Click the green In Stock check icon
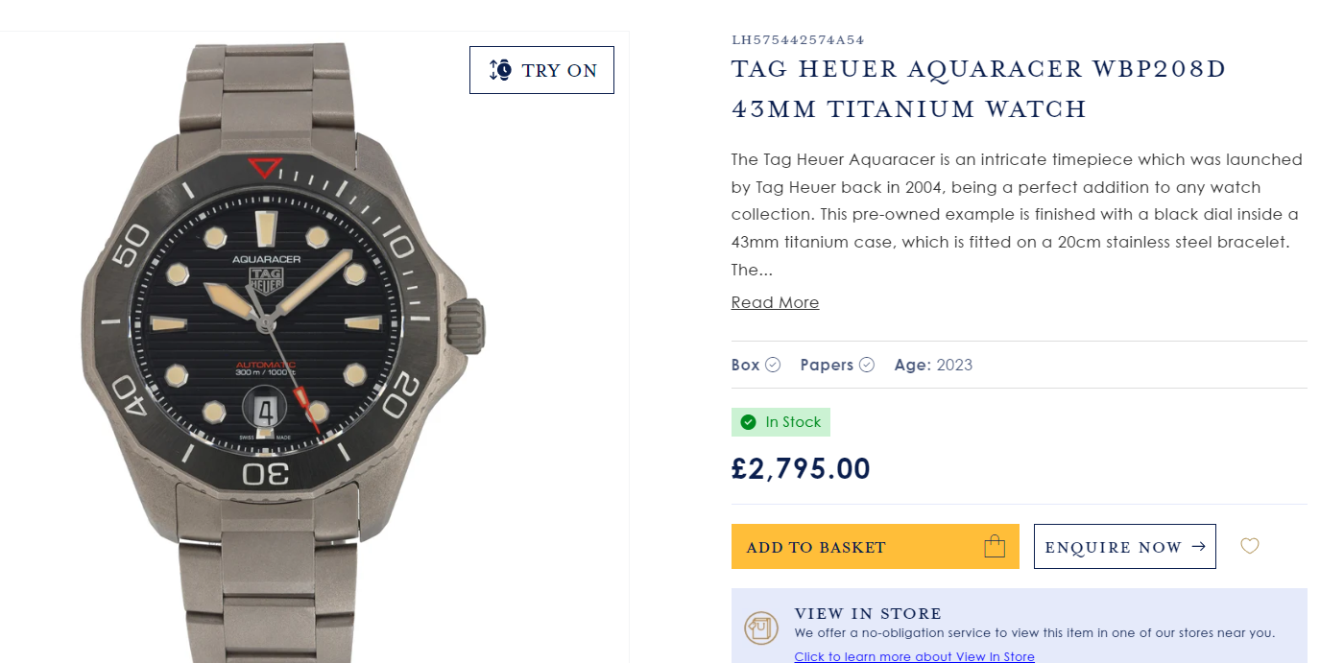The image size is (1344, 663). [749, 422]
